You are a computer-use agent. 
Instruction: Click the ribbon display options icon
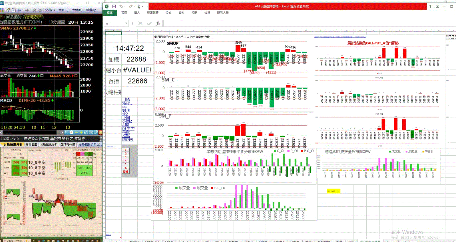point(437,6)
